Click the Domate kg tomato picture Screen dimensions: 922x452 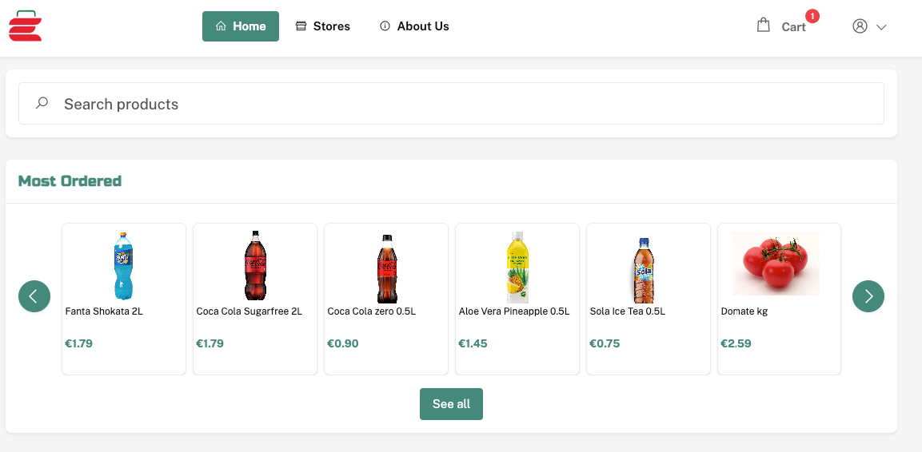776,263
